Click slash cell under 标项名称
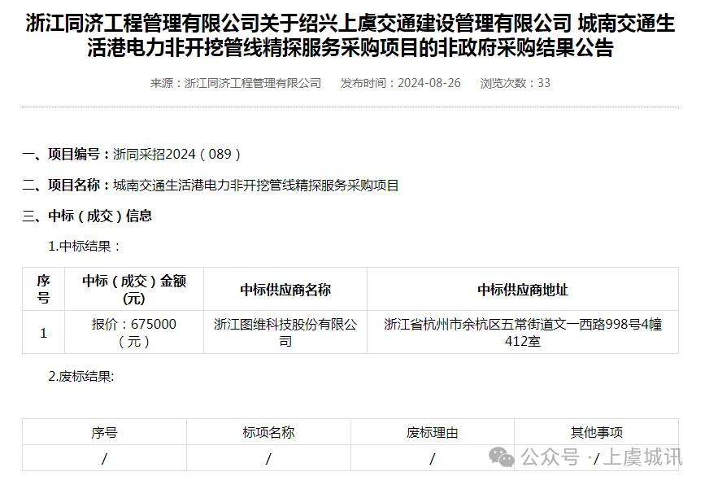The image size is (705, 485). 268,458
